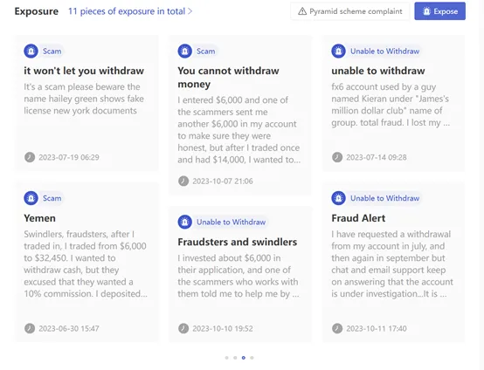
Task: Open the 'Fraudsters and swindlers' post title
Action: coord(237,242)
